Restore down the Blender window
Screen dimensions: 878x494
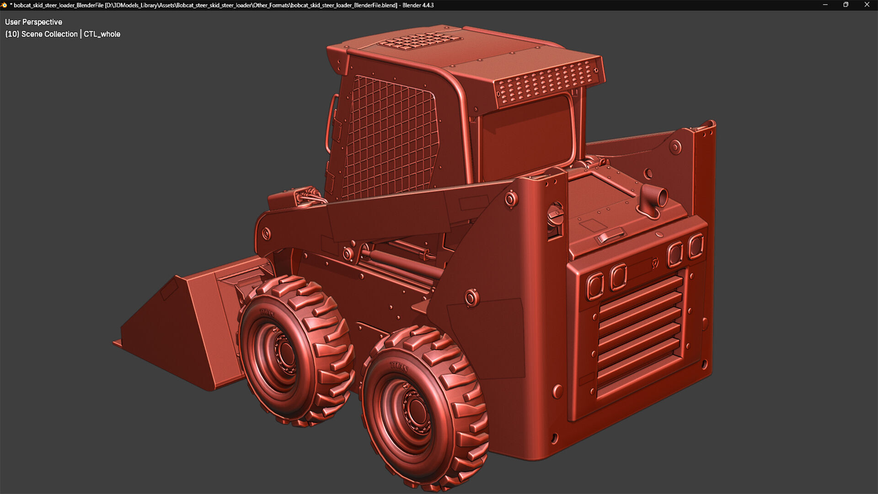(x=846, y=5)
